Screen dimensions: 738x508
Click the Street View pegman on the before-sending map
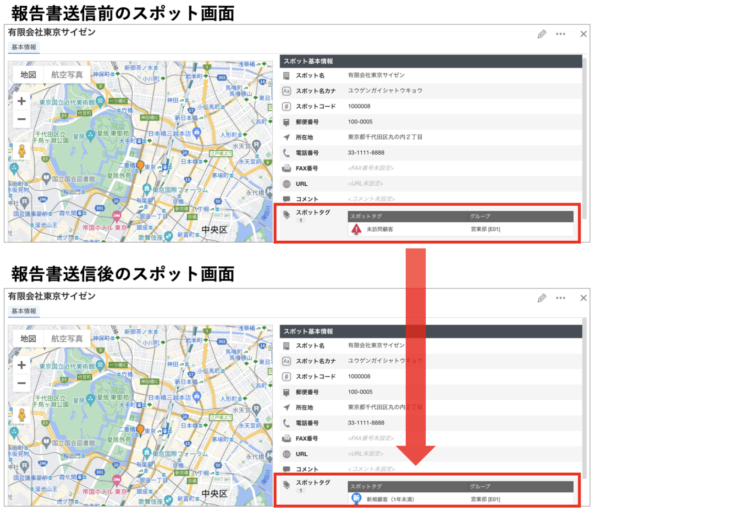point(22,151)
